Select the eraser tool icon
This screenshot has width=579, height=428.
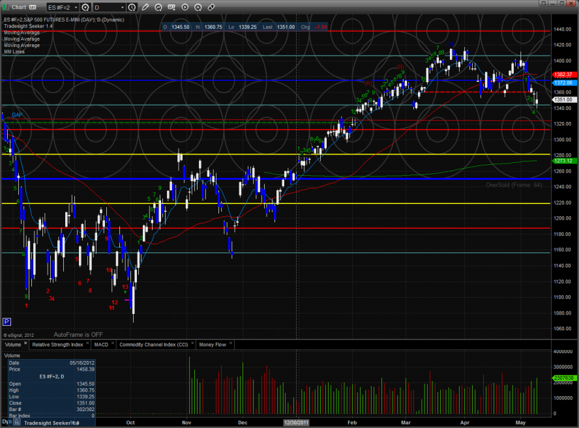pos(211,7)
